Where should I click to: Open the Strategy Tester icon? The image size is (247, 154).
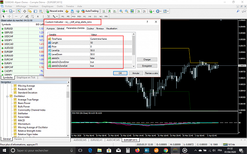(x=41, y=11)
